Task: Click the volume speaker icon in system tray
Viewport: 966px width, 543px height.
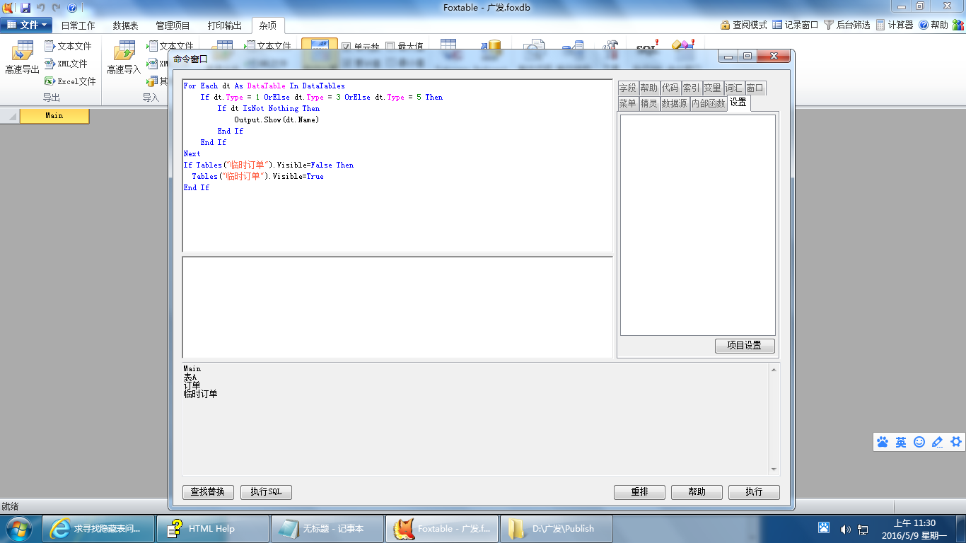Action: pyautogui.click(x=845, y=529)
